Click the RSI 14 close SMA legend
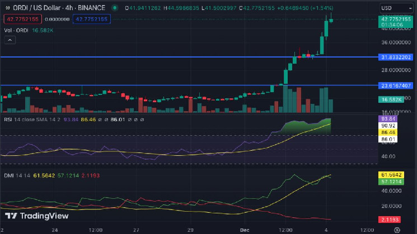Viewport: 417px width, 234px height. (x=32, y=120)
